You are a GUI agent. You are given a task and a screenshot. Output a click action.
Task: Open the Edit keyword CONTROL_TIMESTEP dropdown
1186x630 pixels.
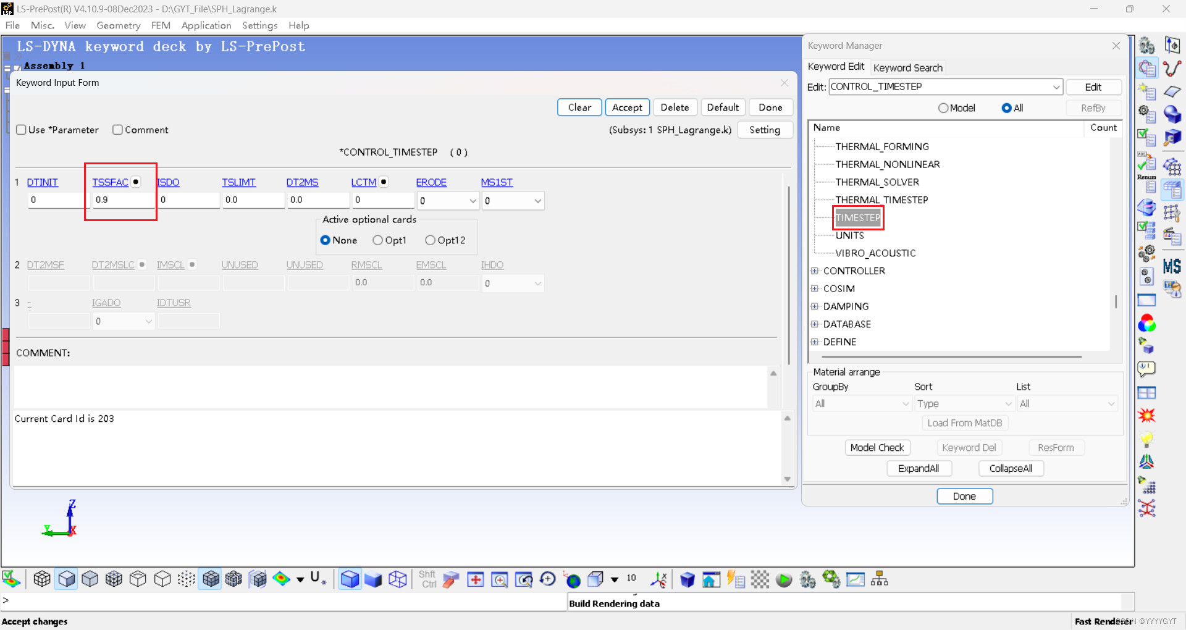coord(1056,87)
